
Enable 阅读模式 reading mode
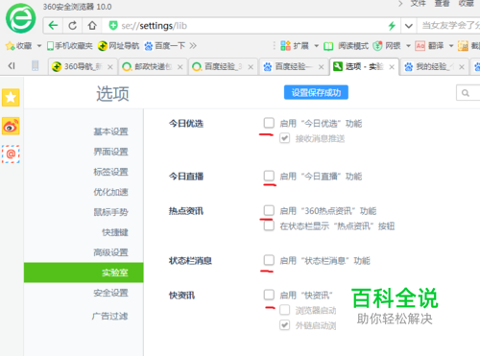tap(346, 46)
